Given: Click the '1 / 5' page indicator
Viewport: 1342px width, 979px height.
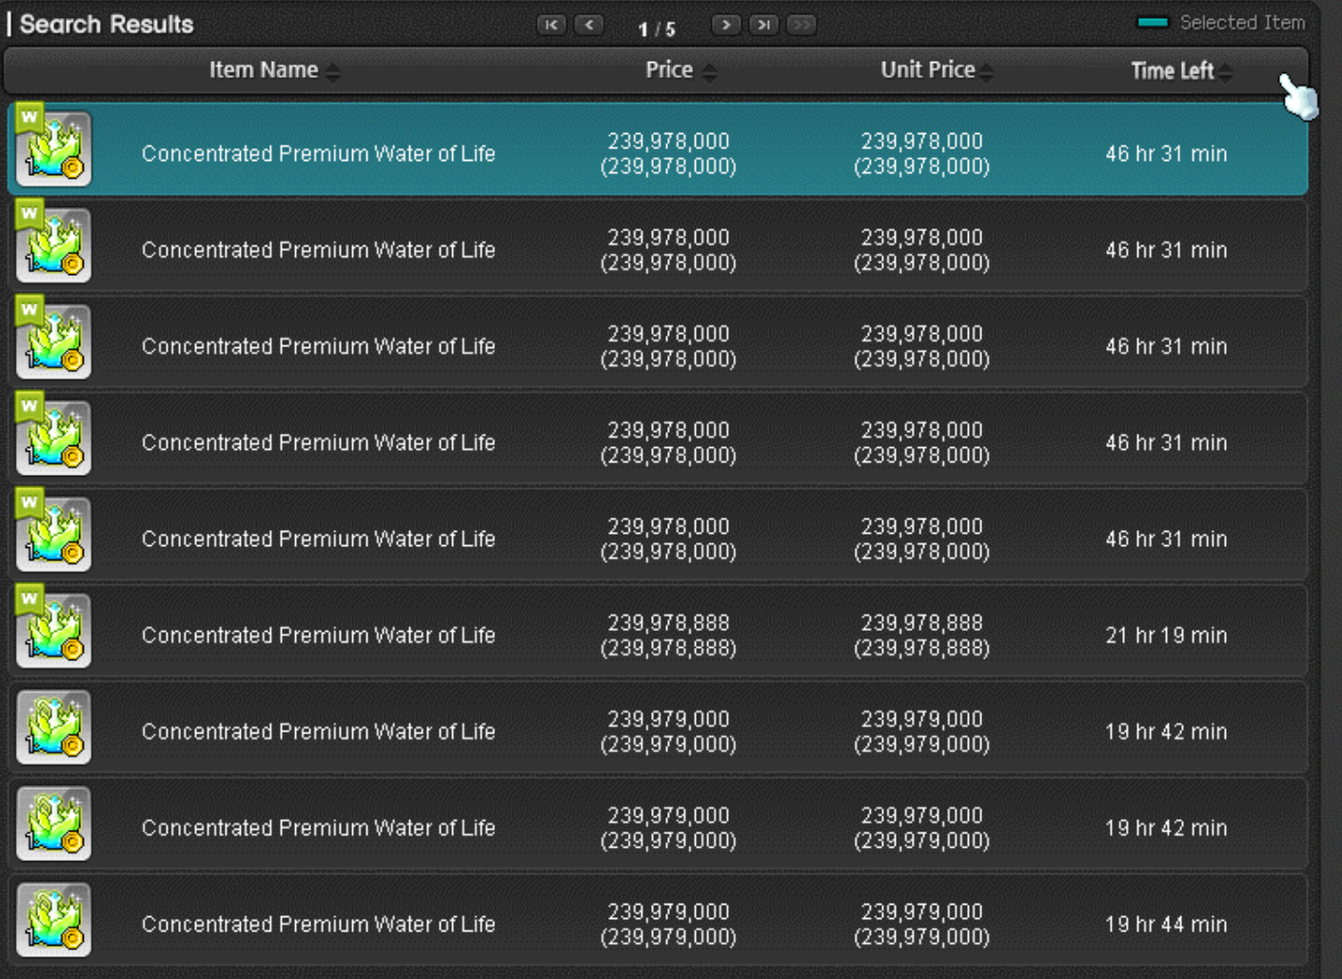Looking at the screenshot, I should point(656,29).
